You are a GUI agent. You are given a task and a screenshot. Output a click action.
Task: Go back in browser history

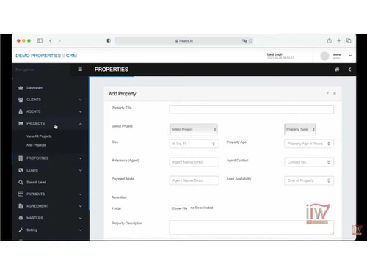(51, 40)
